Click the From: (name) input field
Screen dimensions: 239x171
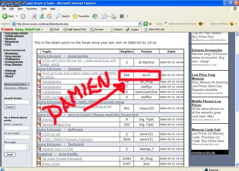tap(17, 128)
